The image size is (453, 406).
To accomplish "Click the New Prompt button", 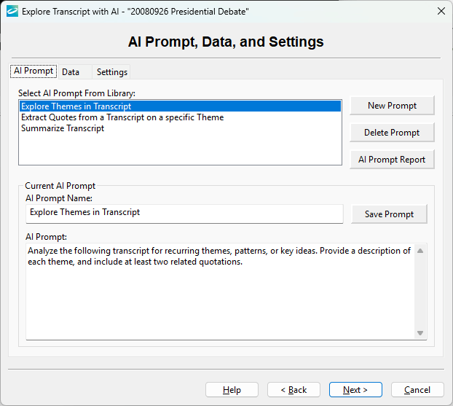I will click(392, 106).
